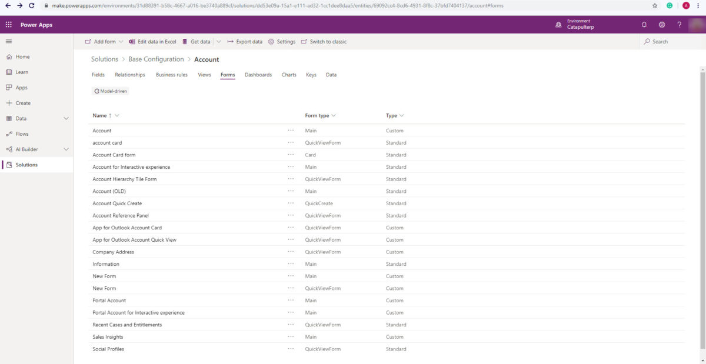This screenshot has height=364, width=706.
Task: Switch to the Fields tab
Action: (x=98, y=75)
